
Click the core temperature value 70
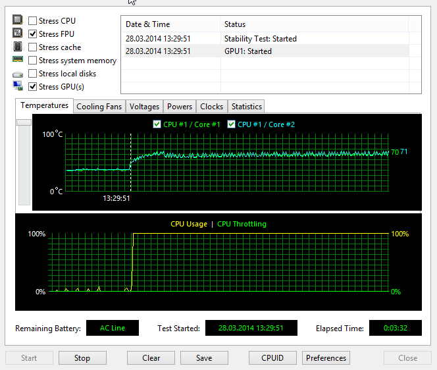point(395,152)
